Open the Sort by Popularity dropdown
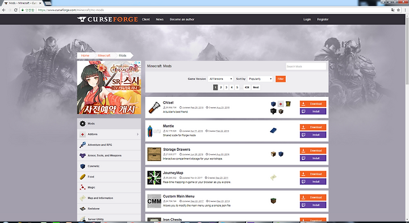The image size is (409, 223). (260, 79)
